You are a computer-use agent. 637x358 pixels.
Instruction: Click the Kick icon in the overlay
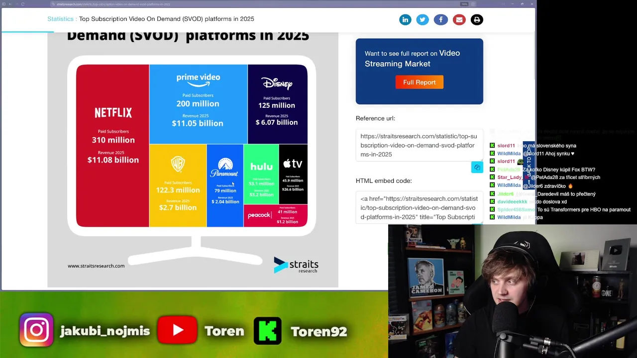(x=268, y=331)
